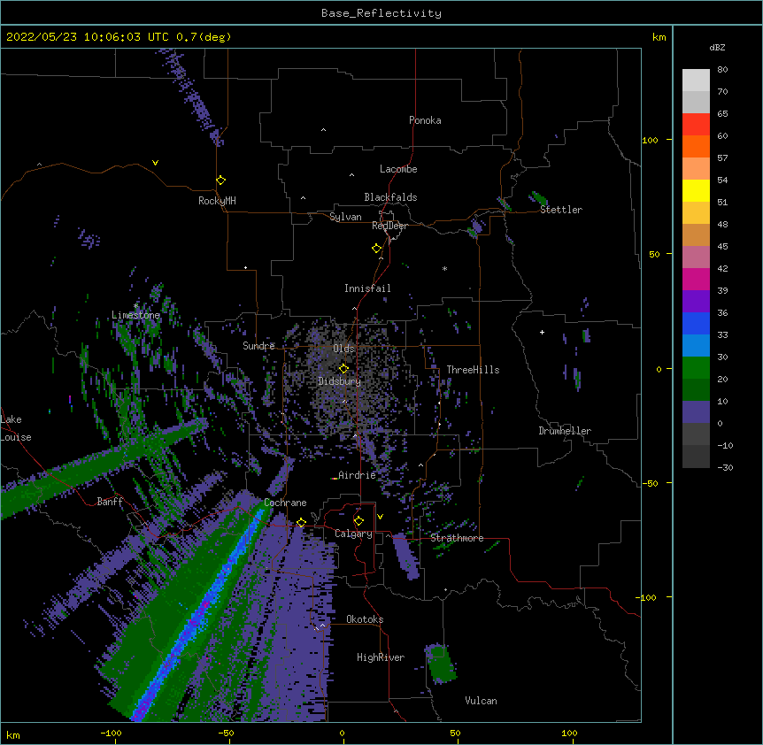
Task: Select the royal blue swatch in the dBZ legend
Action: [x=696, y=323]
